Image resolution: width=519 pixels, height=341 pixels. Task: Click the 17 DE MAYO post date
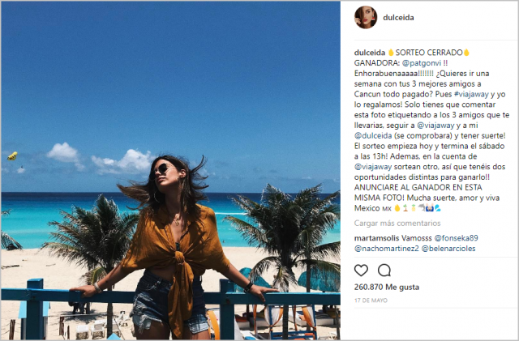(x=371, y=301)
